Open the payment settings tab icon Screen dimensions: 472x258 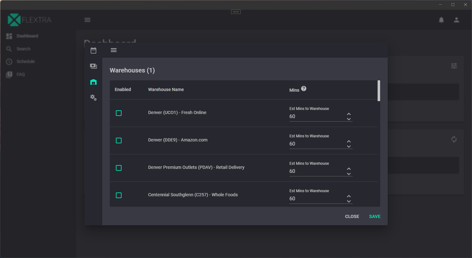click(x=93, y=66)
